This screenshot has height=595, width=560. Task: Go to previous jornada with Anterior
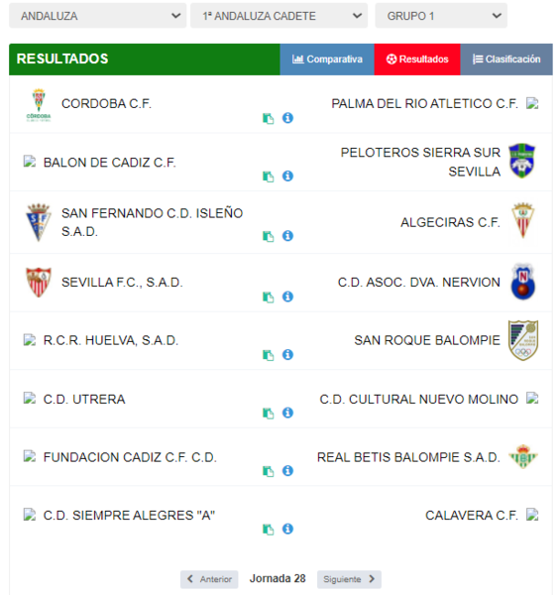[209, 579]
